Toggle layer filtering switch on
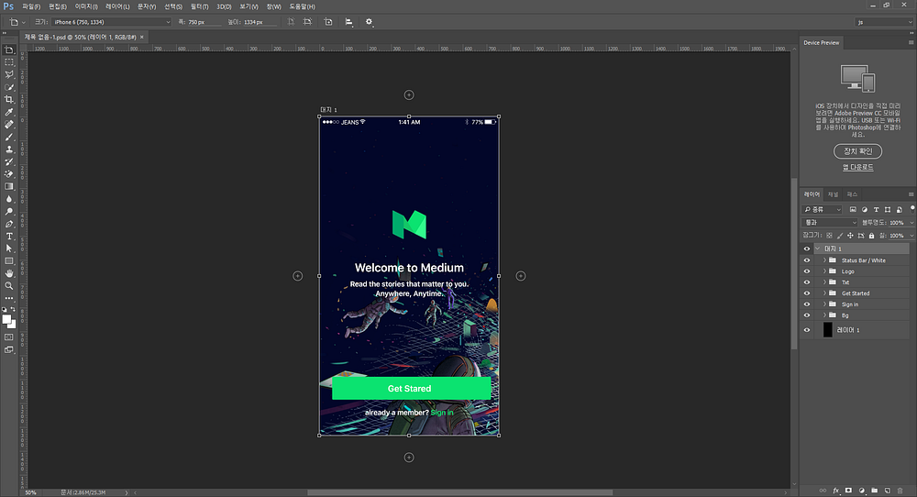 tap(911, 208)
